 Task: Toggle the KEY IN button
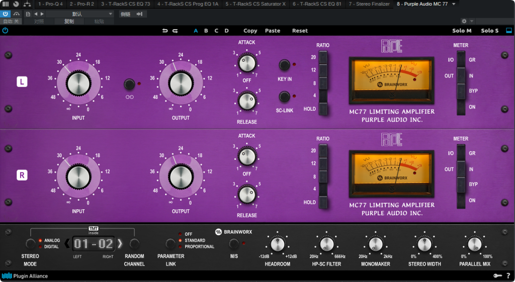coord(285,65)
